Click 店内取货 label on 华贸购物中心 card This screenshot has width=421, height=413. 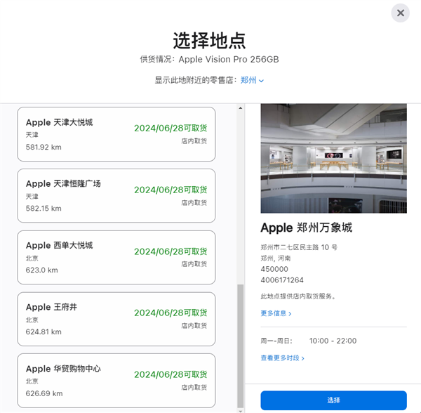[x=194, y=388]
